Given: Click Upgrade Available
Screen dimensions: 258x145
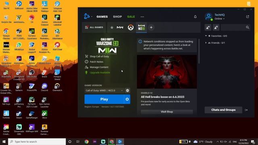Looking at the screenshot, I should (x=98, y=72).
